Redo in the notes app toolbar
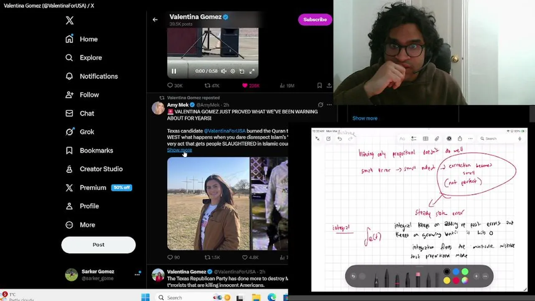This screenshot has height=301, width=535. [351, 139]
